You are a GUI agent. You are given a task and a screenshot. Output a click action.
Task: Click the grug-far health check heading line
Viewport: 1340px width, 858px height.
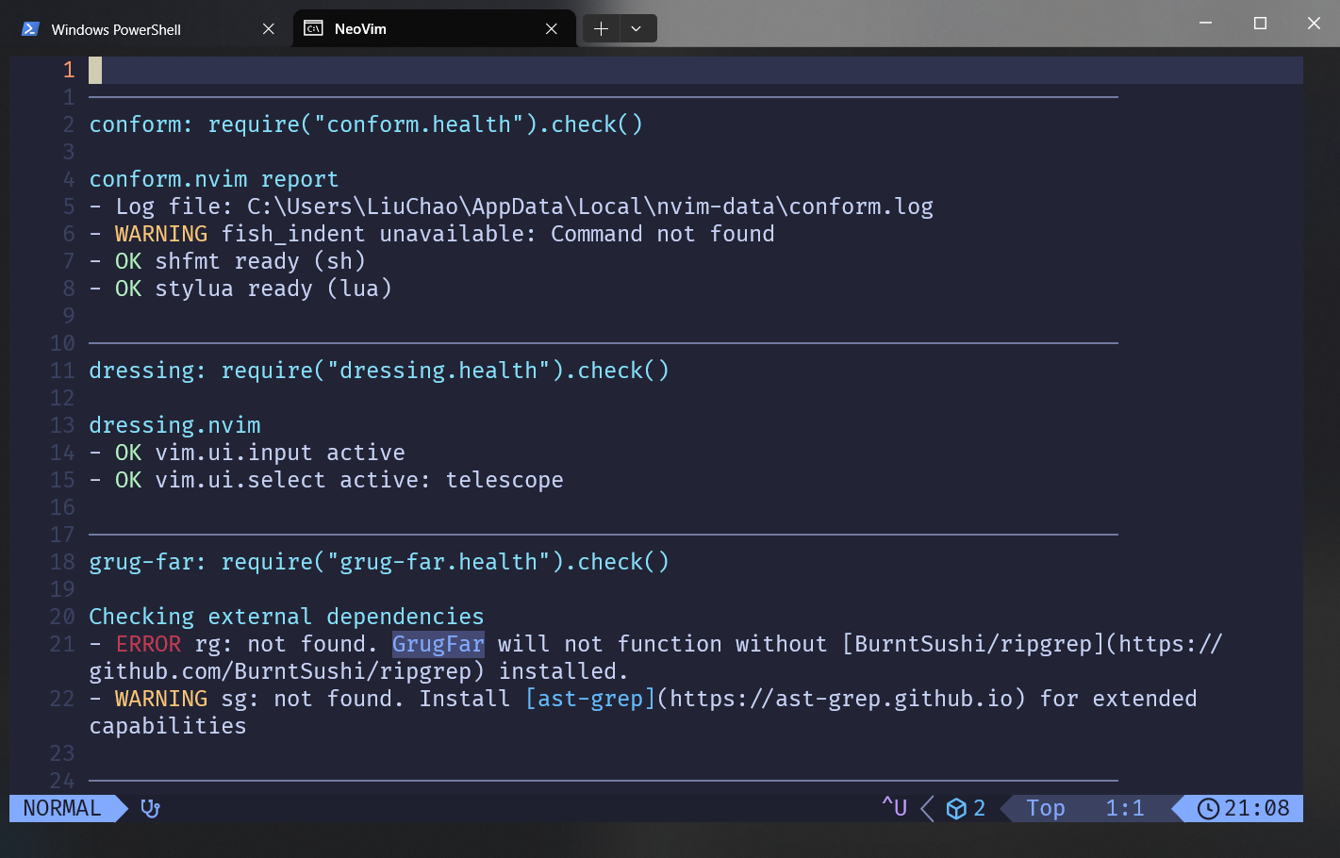(x=379, y=562)
